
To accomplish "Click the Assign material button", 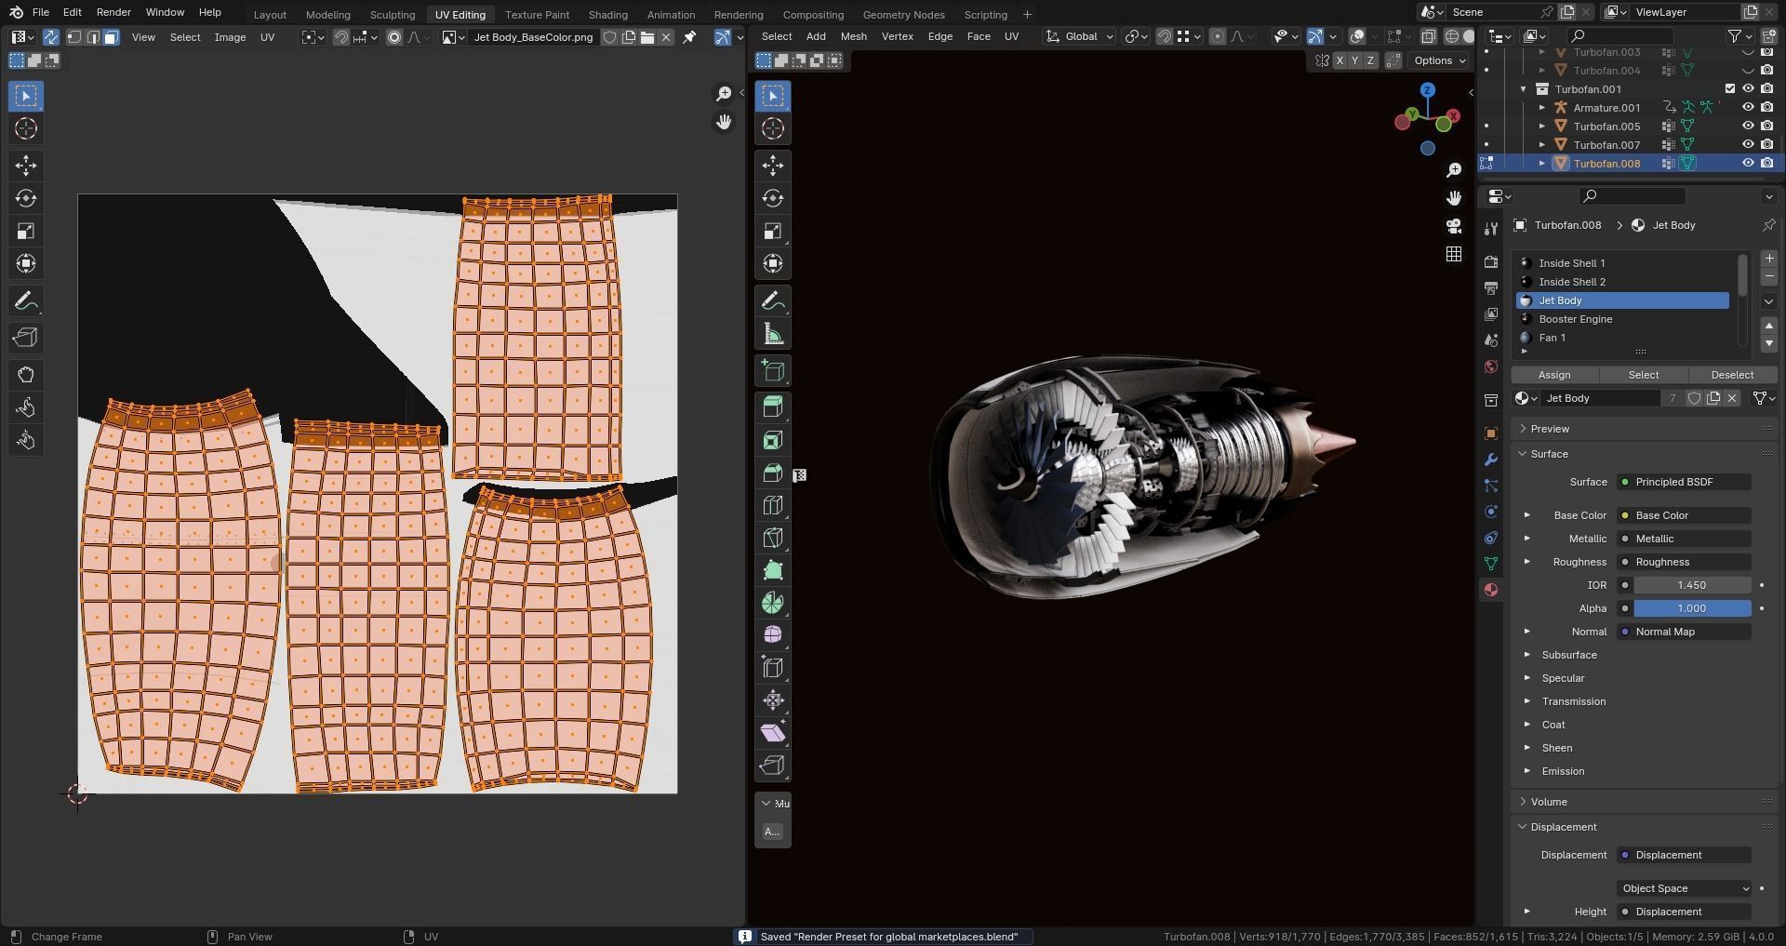I will point(1554,375).
